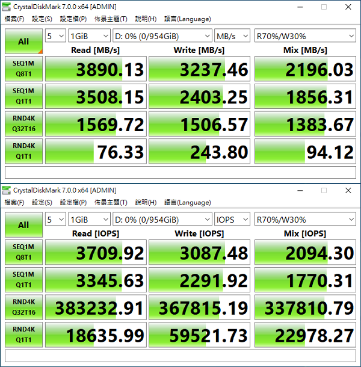The image size is (361, 367).
Task: Click write result 243.80 in top window
Action: click(200, 151)
